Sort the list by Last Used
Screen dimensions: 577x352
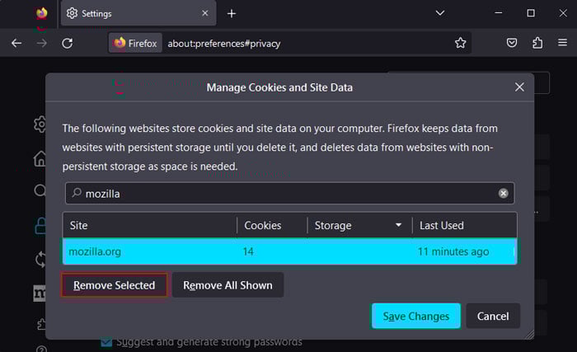tap(441, 225)
